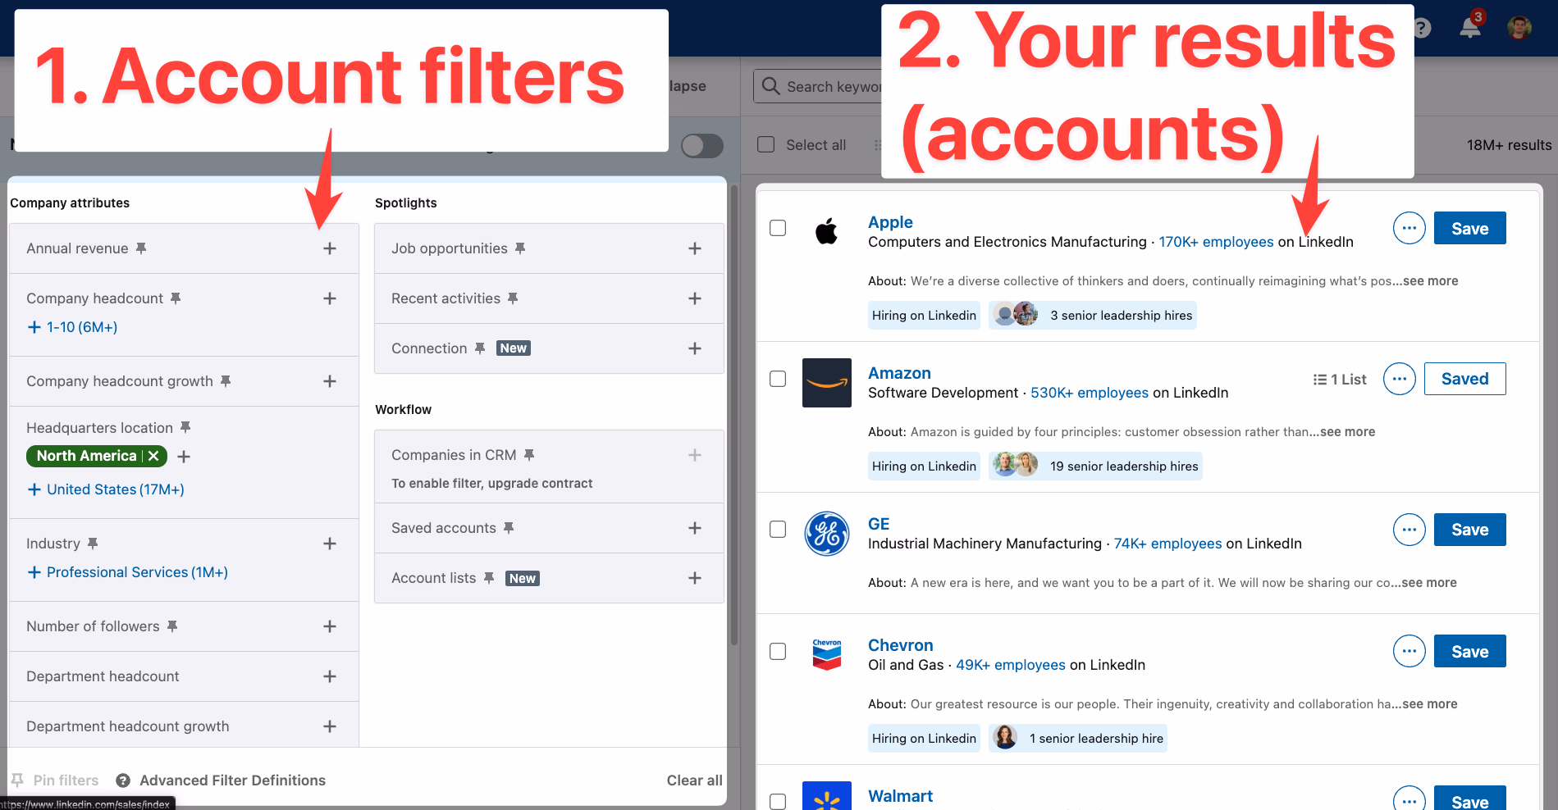This screenshot has width=1558, height=810.
Task: Expand the Department headcount growth filter
Action: (330, 726)
